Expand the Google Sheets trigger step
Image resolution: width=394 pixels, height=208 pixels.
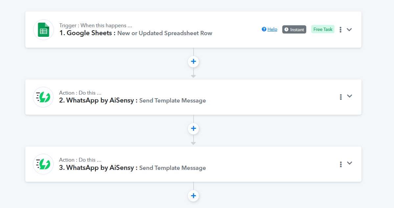[x=349, y=30]
